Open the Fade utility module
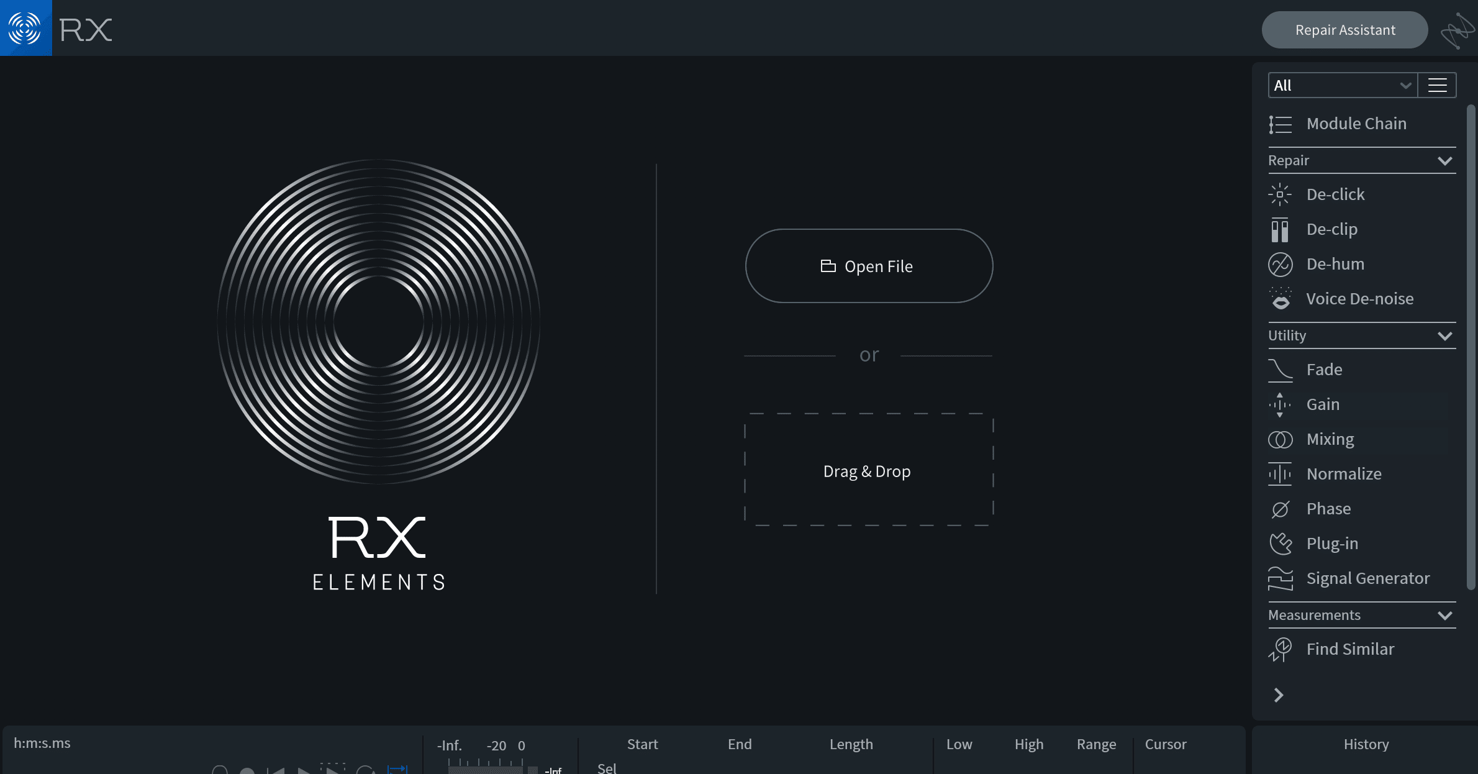Image resolution: width=1478 pixels, height=774 pixels. 1324,370
